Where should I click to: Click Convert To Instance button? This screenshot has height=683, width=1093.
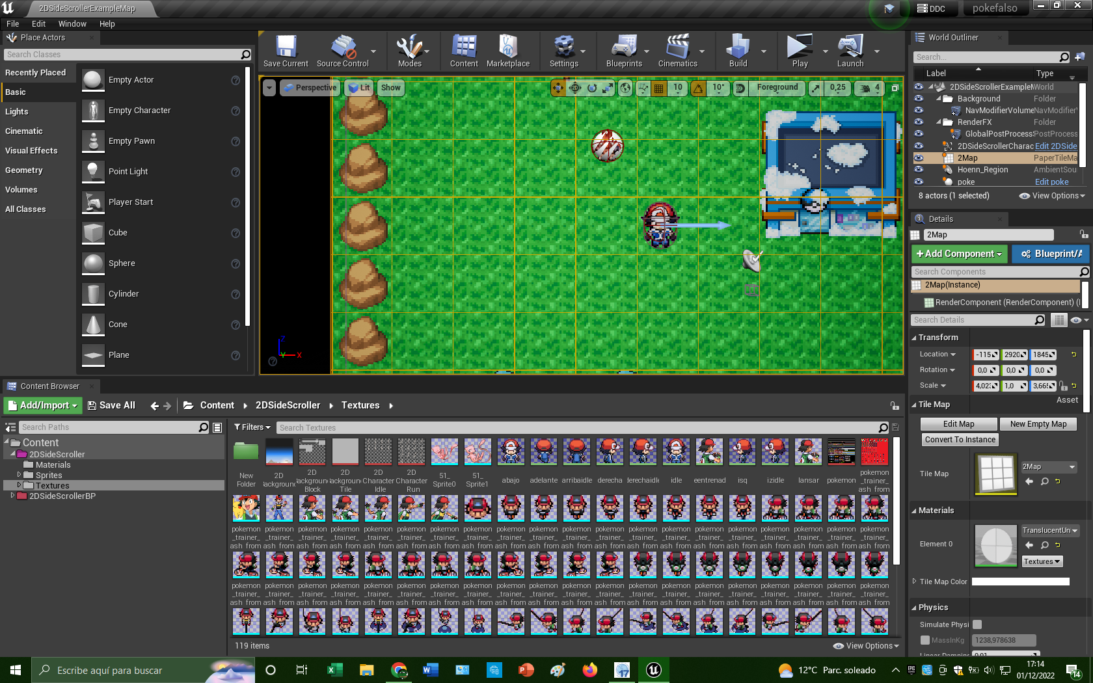(960, 440)
